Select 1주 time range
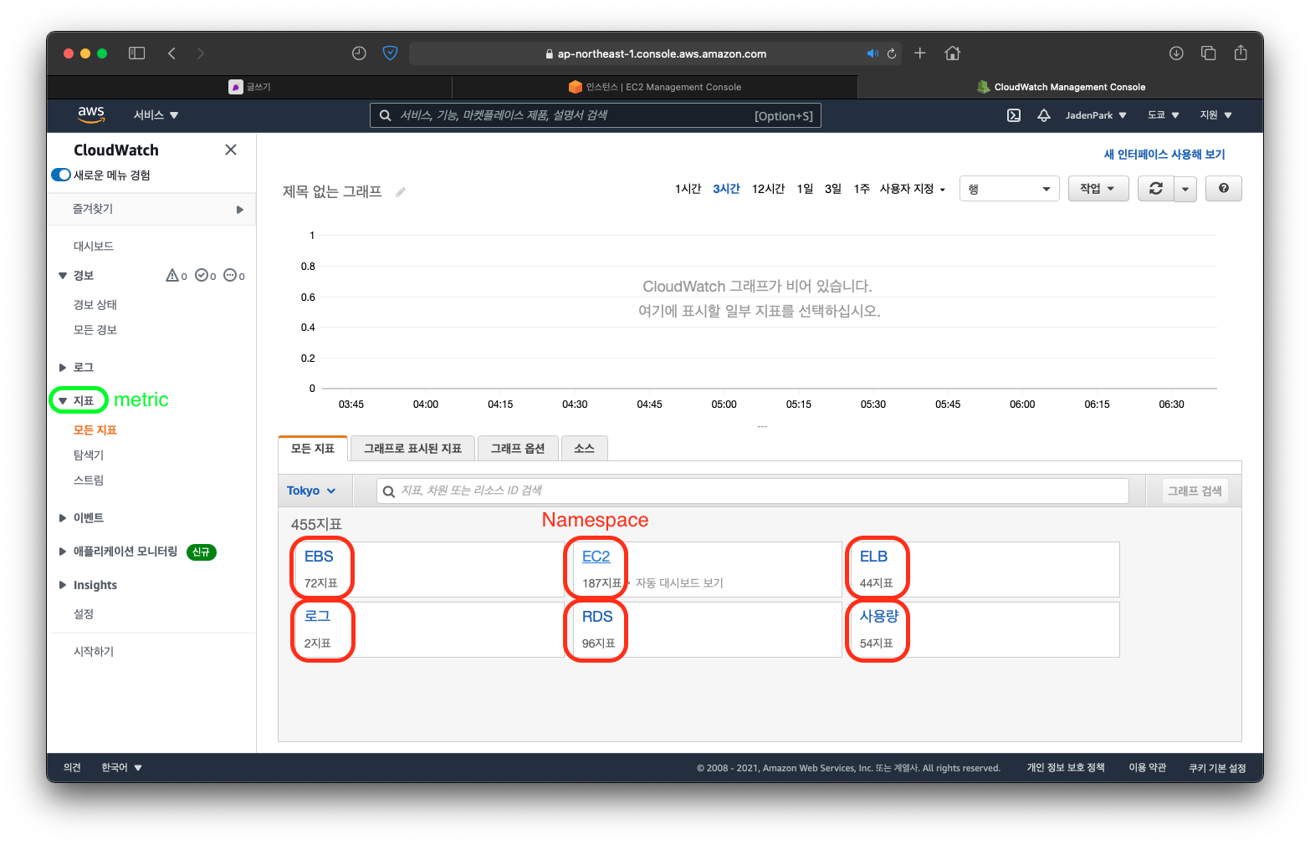1310x844 pixels. point(862,189)
